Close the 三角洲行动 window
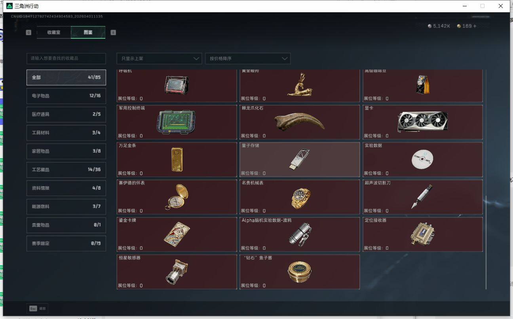Screen dimensions: 513x319 (501, 6)
